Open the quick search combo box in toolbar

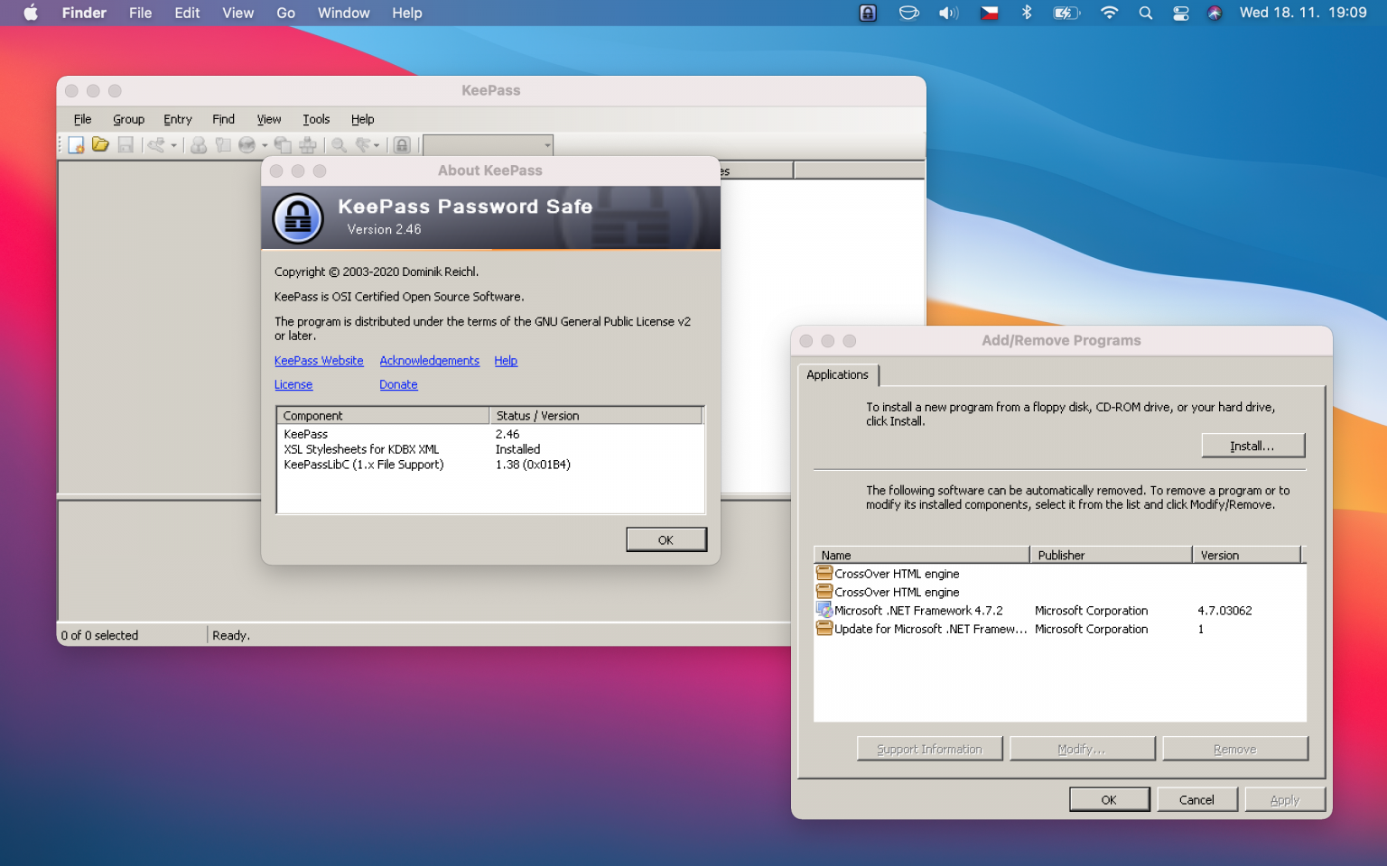coord(488,145)
